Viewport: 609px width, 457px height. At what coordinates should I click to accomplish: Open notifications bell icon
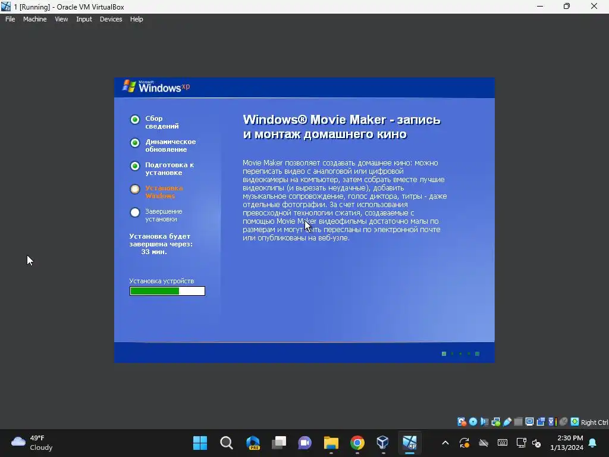(593, 443)
